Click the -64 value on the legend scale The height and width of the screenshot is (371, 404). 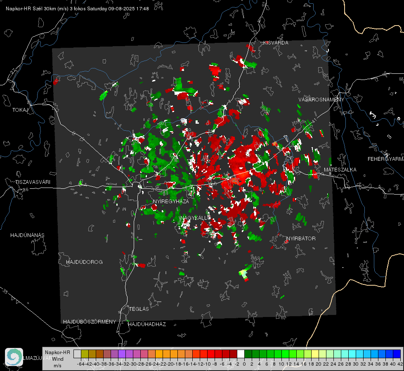click(80, 364)
